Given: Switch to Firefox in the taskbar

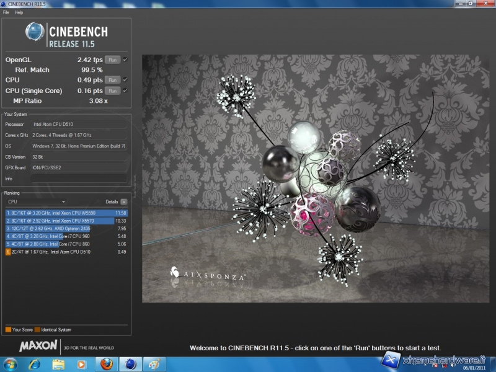Looking at the screenshot, I should click(x=106, y=363).
